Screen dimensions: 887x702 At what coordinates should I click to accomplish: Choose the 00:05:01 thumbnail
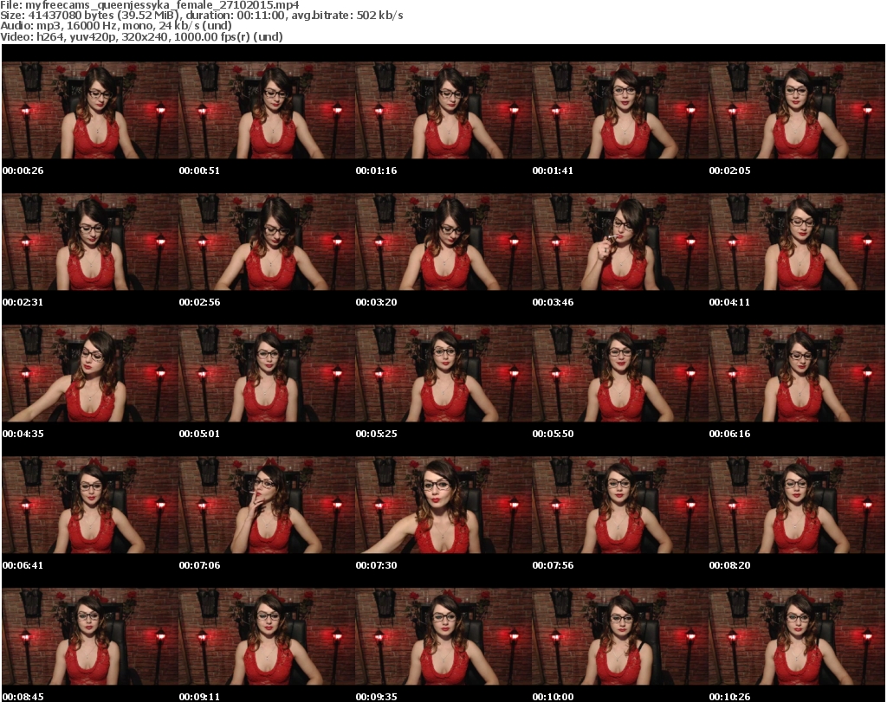pos(267,374)
